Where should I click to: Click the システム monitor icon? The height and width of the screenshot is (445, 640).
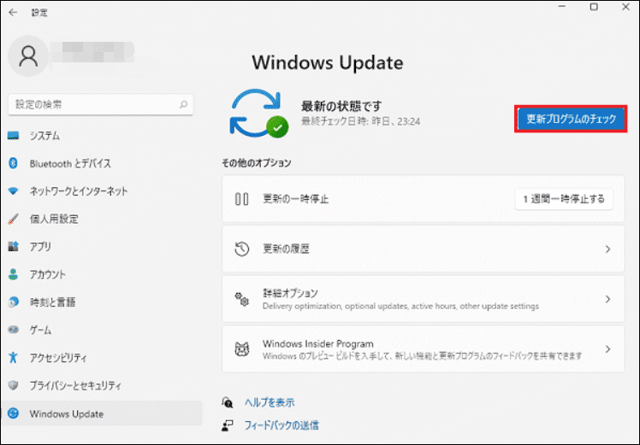(14, 136)
